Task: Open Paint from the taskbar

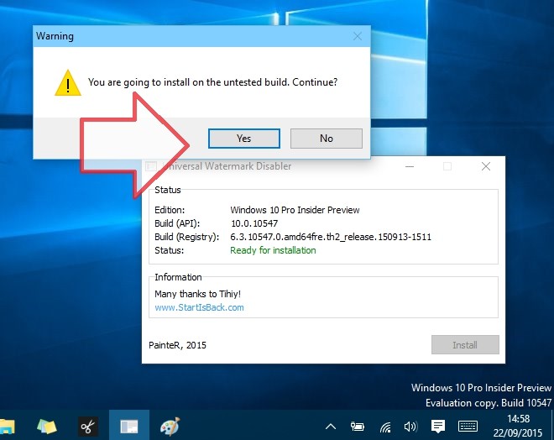Action: point(170,426)
